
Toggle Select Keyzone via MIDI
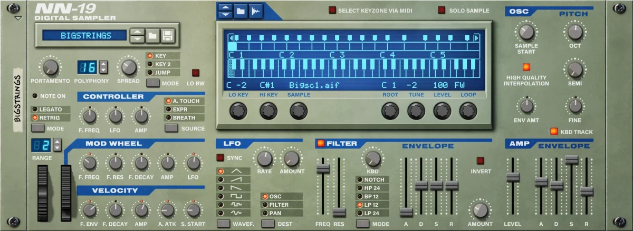coord(332,10)
